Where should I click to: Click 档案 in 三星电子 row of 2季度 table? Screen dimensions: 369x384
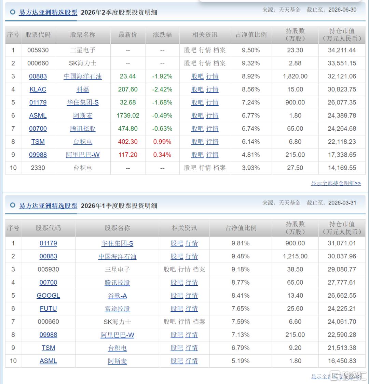click(x=219, y=50)
